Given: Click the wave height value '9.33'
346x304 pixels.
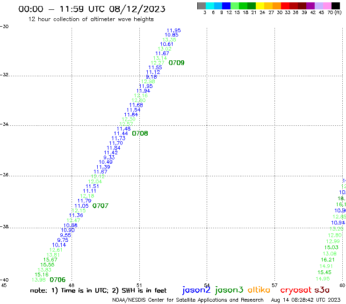Looking at the screenshot, I should 109,158.
